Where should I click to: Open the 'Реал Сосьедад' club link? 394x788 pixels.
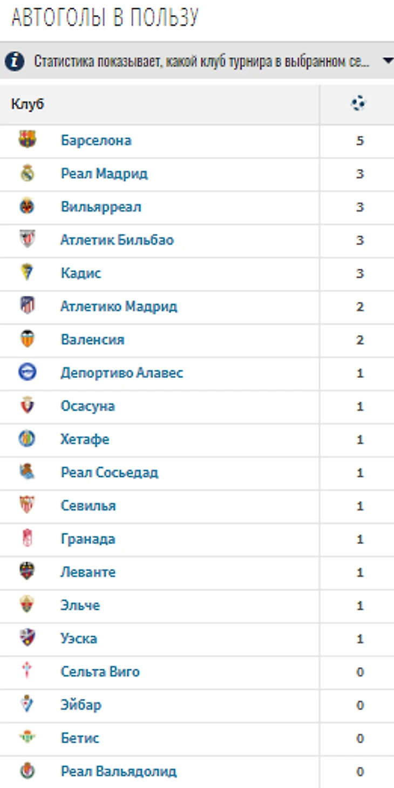pyautogui.click(x=110, y=473)
